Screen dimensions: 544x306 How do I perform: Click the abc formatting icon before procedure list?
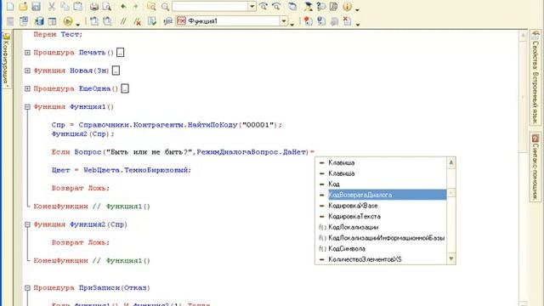point(168,21)
